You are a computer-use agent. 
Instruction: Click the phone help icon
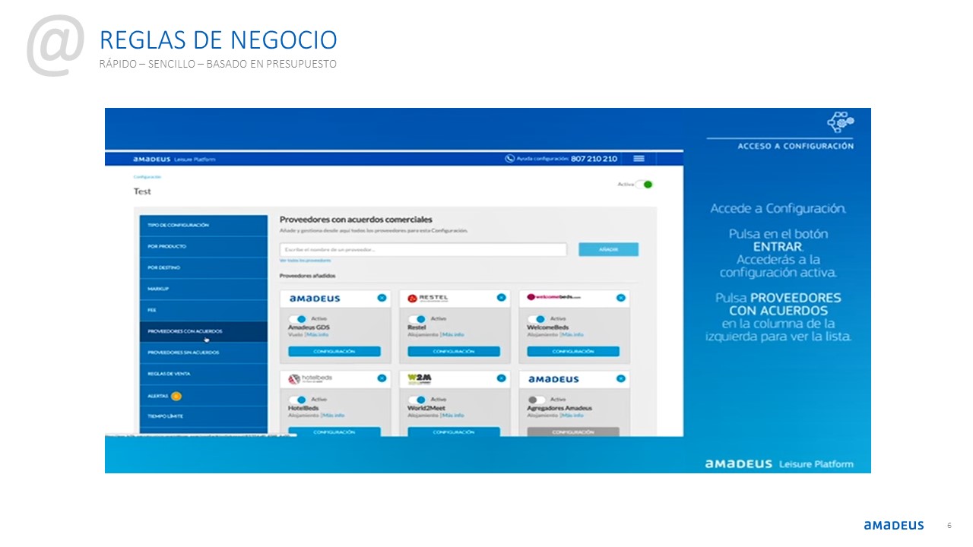point(509,158)
